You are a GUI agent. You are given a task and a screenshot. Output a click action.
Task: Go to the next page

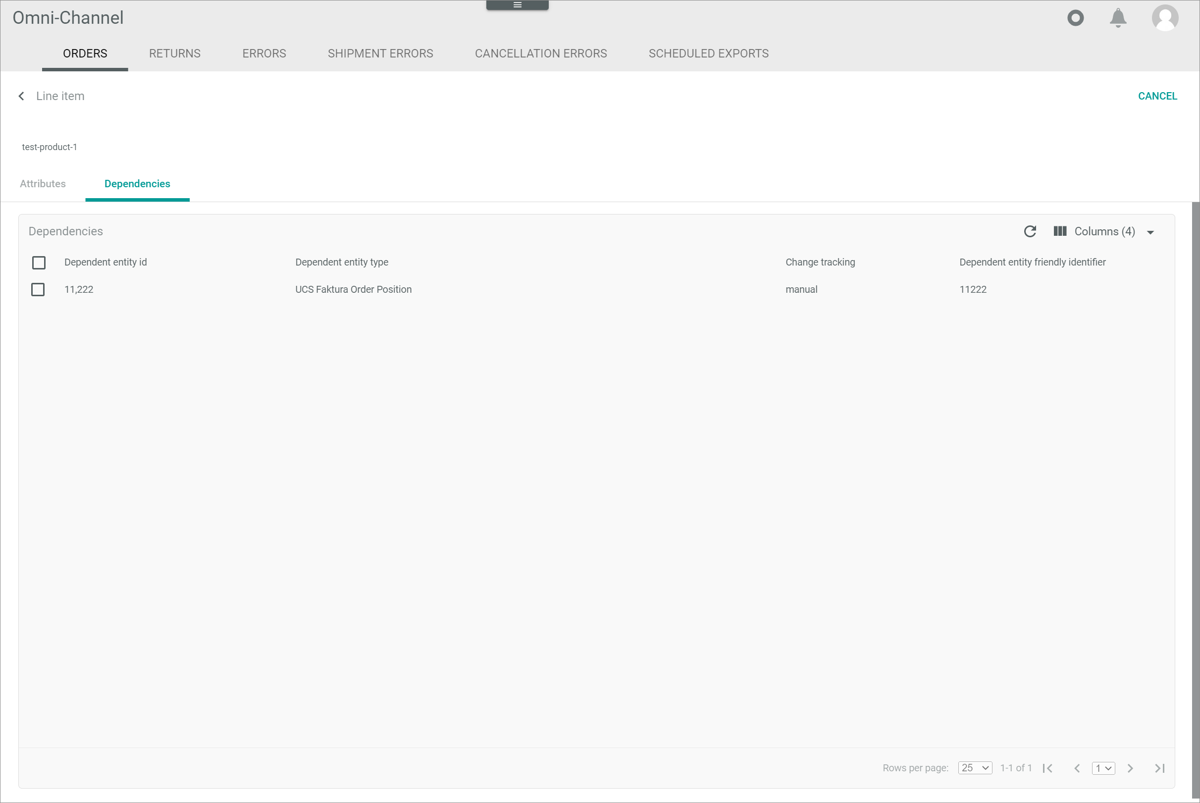[1130, 768]
